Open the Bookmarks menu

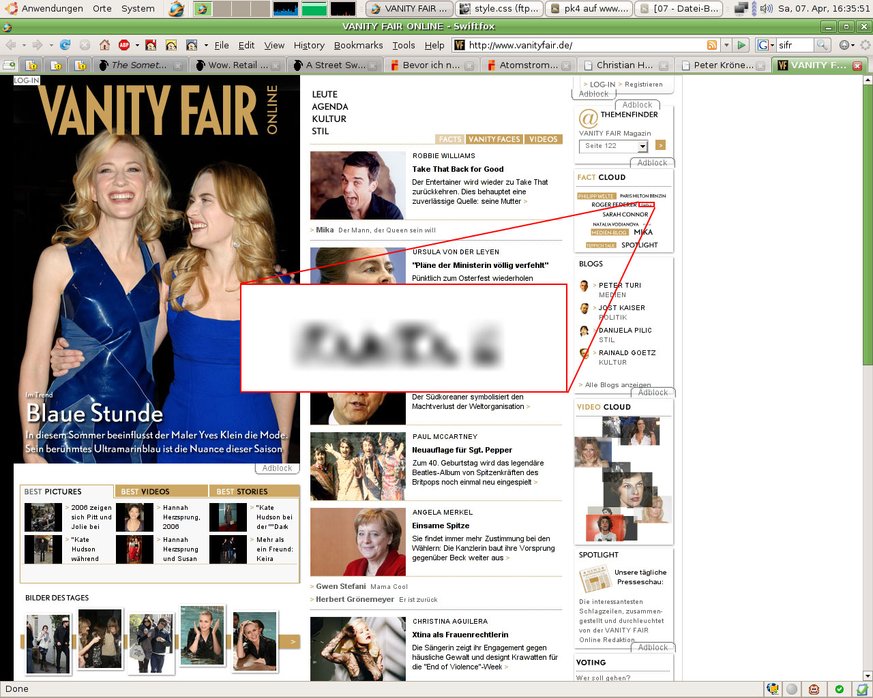click(358, 45)
